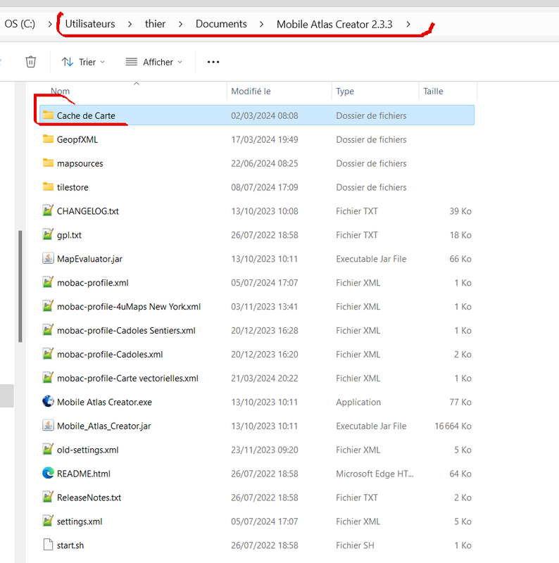Image resolution: width=559 pixels, height=563 pixels.
Task: Click the mobac-profile-Cadoles.xml icon
Action: point(48,354)
